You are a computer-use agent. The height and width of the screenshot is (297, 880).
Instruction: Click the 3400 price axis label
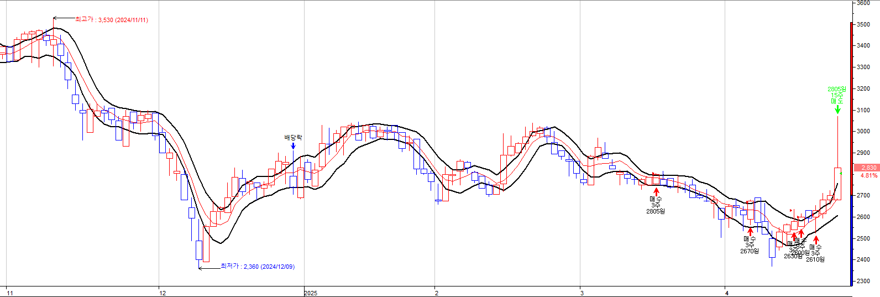coord(863,46)
